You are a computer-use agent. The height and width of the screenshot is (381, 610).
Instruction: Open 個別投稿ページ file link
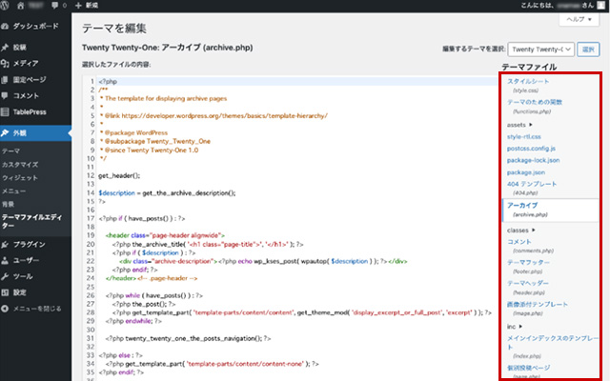[529, 368]
